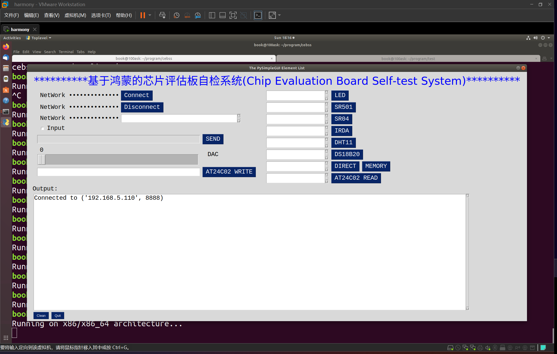Click the Show Applications grid icon

[x=6, y=338]
